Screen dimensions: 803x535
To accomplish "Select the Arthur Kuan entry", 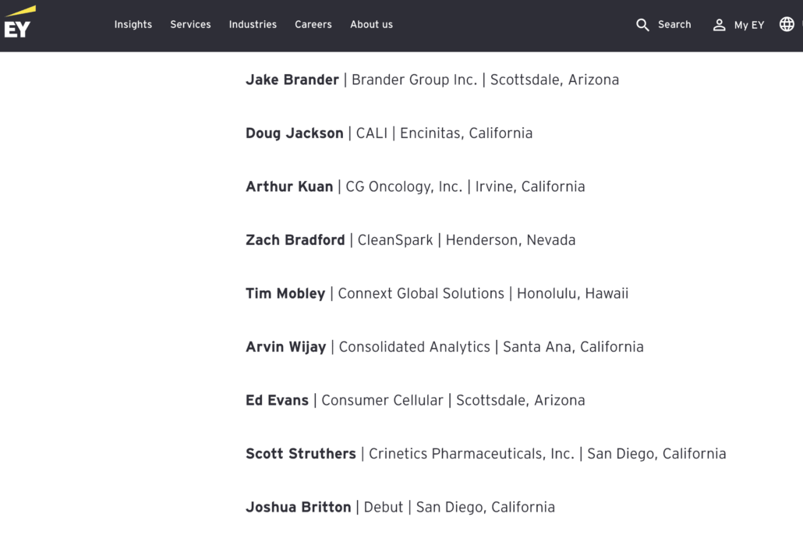I will pos(289,186).
